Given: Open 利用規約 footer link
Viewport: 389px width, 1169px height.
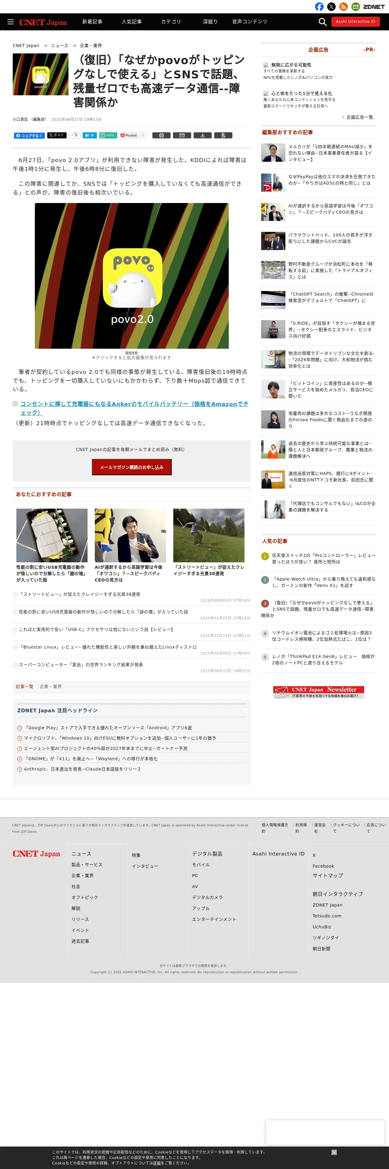Looking at the screenshot, I should click(301, 828).
